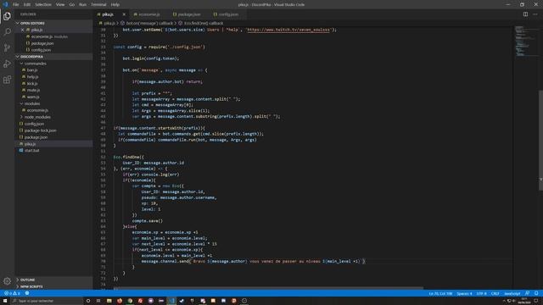Open Cortana circle on taskbar
Viewport: 543px width, 305px height.
88,301
